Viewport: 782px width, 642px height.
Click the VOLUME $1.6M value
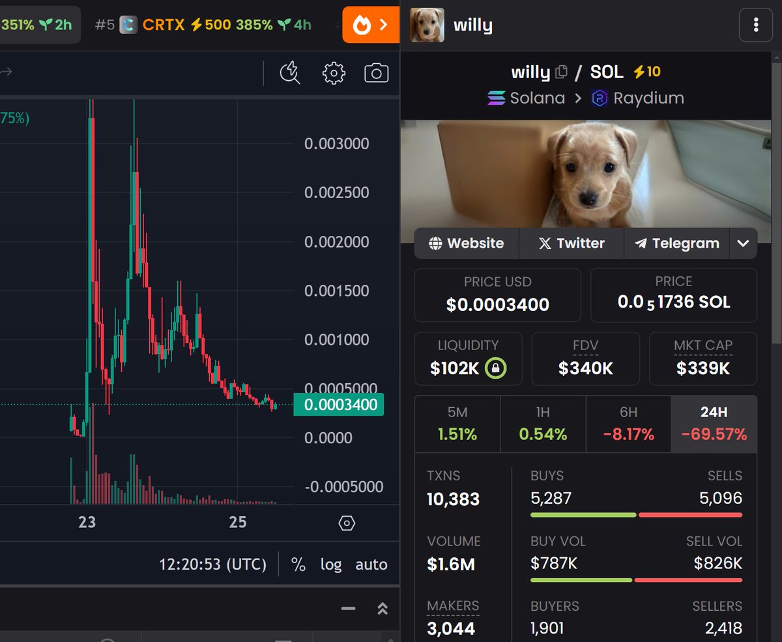(450, 564)
